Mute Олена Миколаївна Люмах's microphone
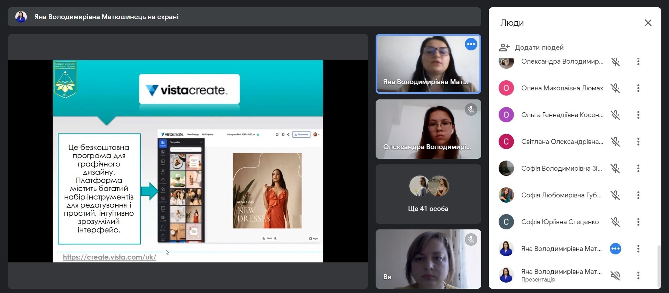The width and height of the screenshot is (669, 293). click(615, 88)
